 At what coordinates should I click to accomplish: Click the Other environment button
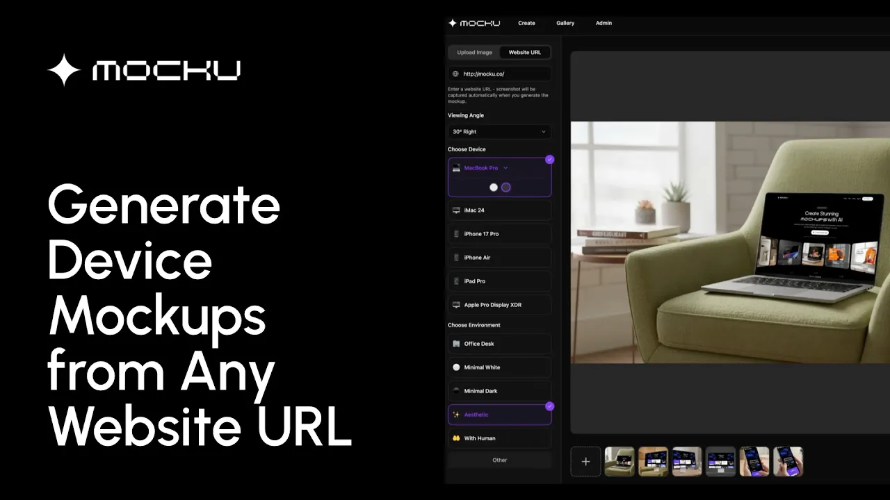click(x=499, y=460)
